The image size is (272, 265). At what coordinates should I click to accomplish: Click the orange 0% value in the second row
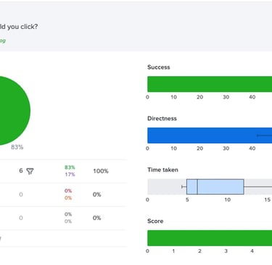pos(68,198)
